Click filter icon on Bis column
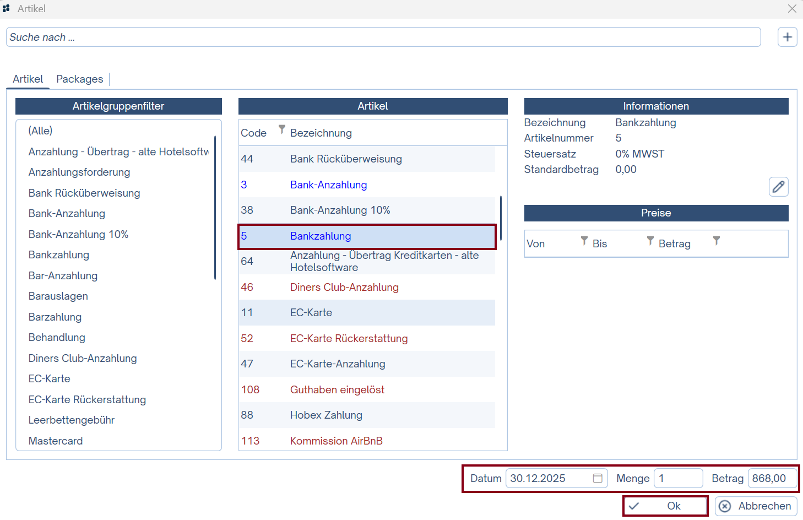This screenshot has width=803, height=520. [x=650, y=241]
